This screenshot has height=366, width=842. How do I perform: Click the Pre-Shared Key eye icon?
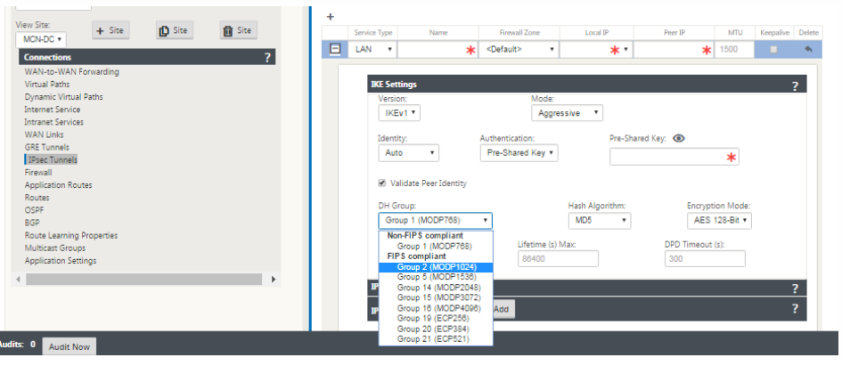(679, 139)
